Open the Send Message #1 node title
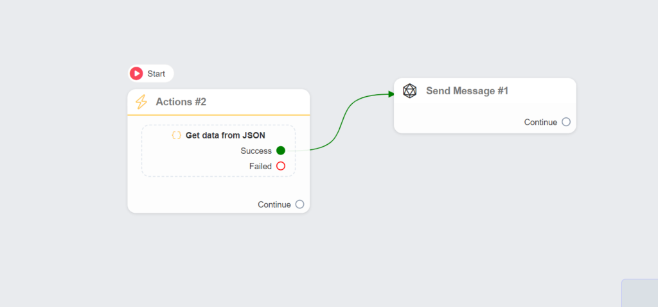Viewport: 658px width, 307px height. click(x=467, y=91)
